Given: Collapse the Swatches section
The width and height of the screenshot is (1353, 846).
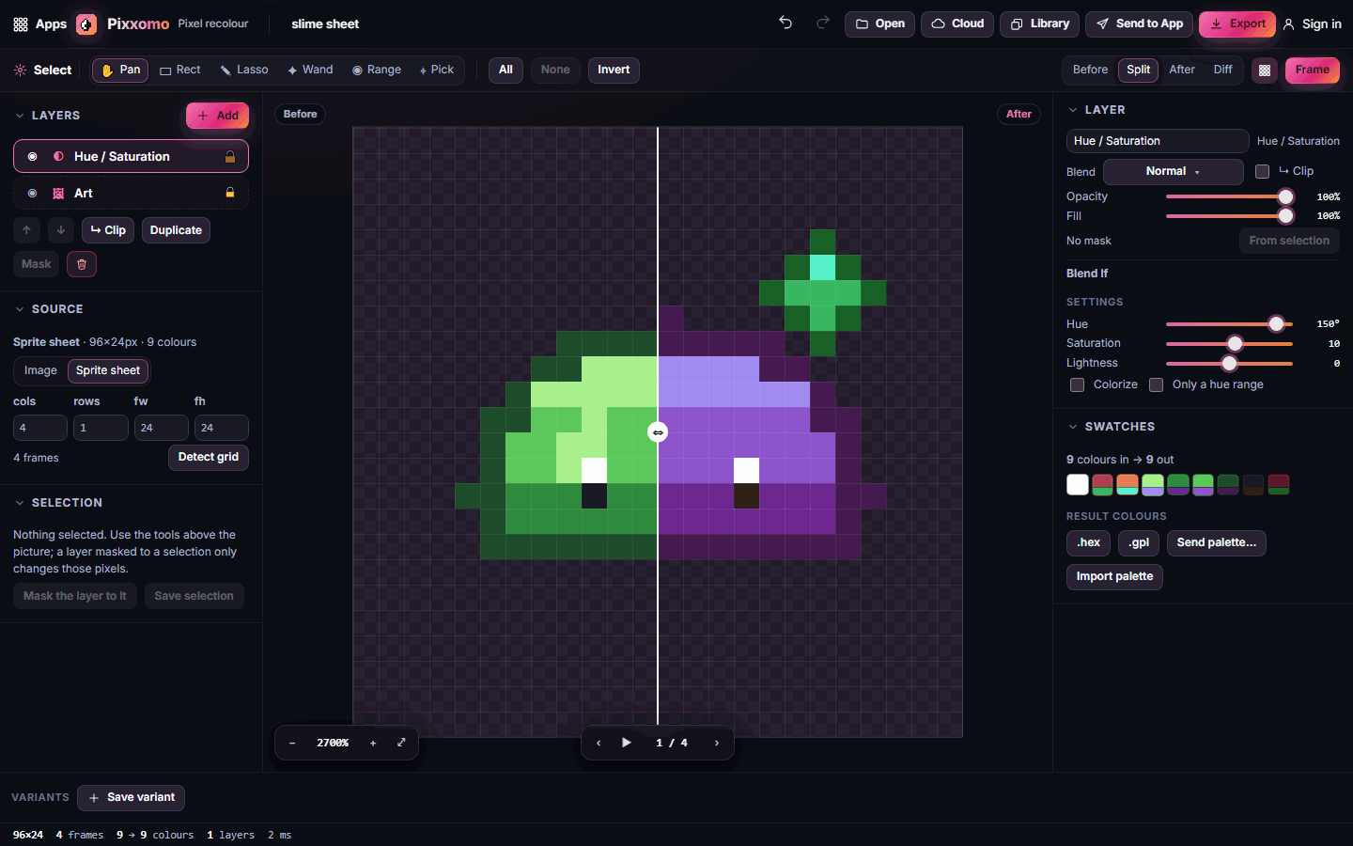Looking at the screenshot, I should tap(1073, 427).
